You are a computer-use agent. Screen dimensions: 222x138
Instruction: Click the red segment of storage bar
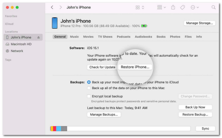tap(55, 129)
